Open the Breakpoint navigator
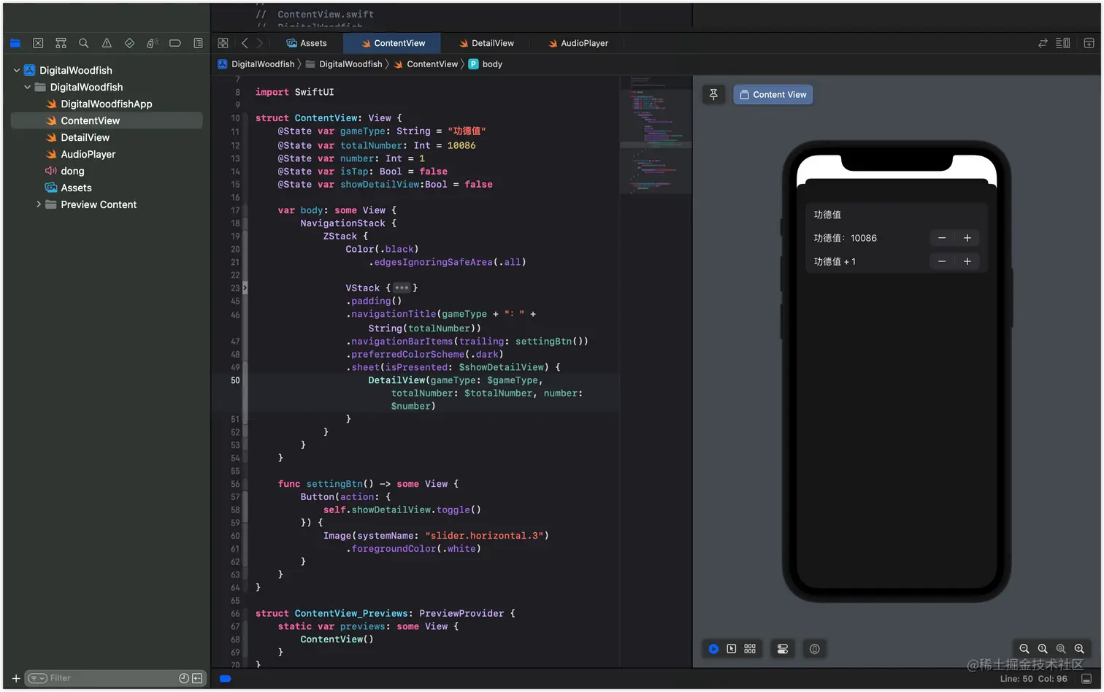The image size is (1104, 692). (175, 43)
